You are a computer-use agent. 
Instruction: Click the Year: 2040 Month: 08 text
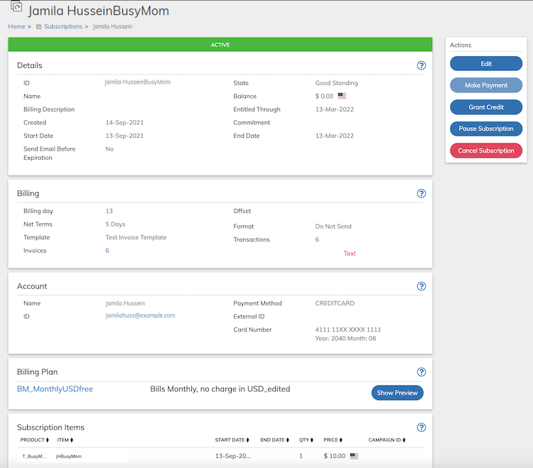coord(345,338)
